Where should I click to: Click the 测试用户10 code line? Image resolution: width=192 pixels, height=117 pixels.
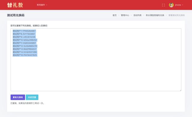(25, 40)
